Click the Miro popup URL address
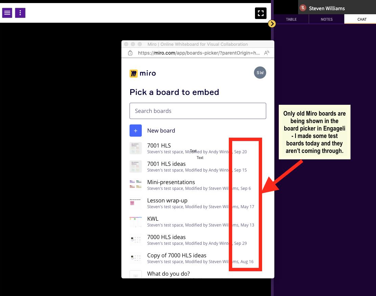 [x=199, y=53]
